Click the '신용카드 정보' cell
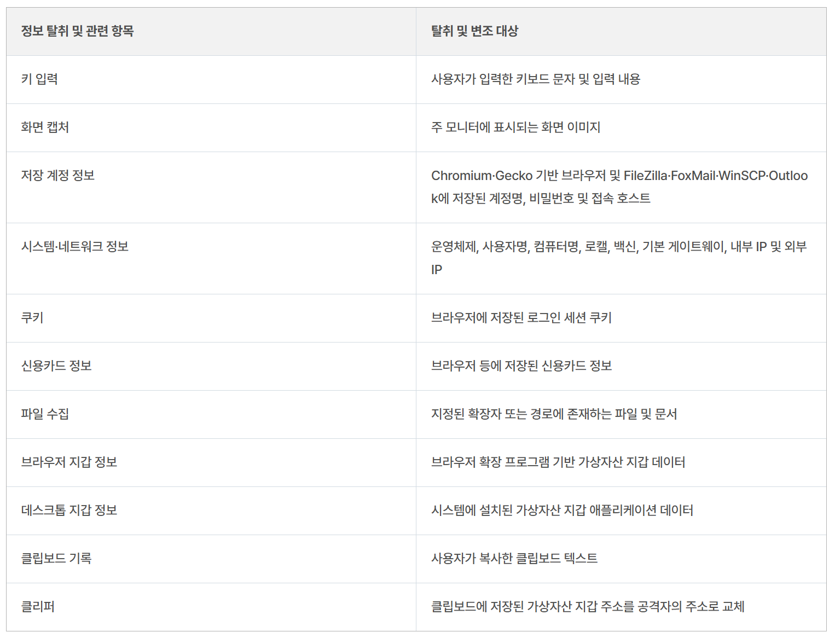Image resolution: width=835 pixels, height=638 pixels. pyautogui.click(x=56, y=366)
